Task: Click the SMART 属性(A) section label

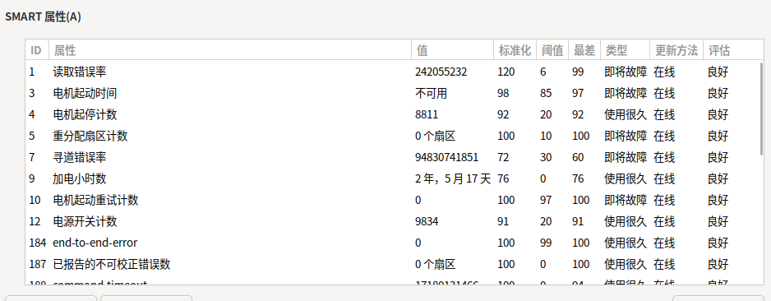Action: pyautogui.click(x=44, y=16)
